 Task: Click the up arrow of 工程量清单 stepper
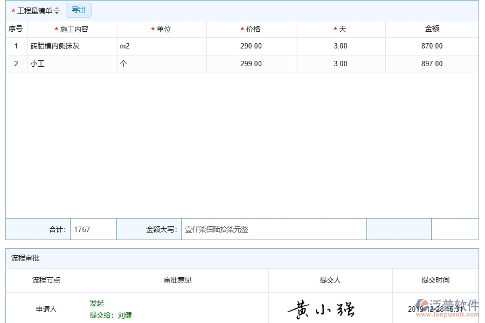point(57,8)
